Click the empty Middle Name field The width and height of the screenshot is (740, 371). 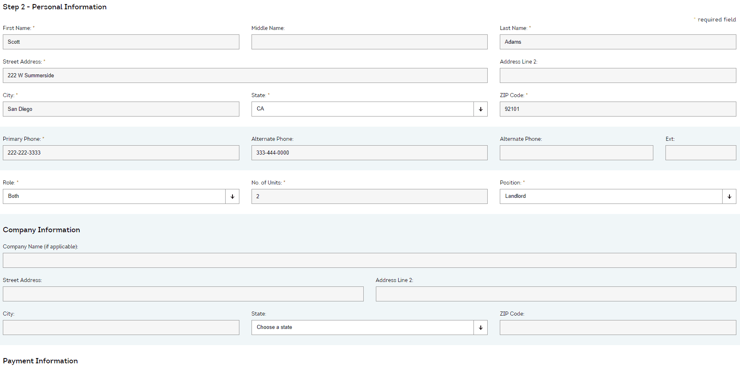pyautogui.click(x=369, y=42)
